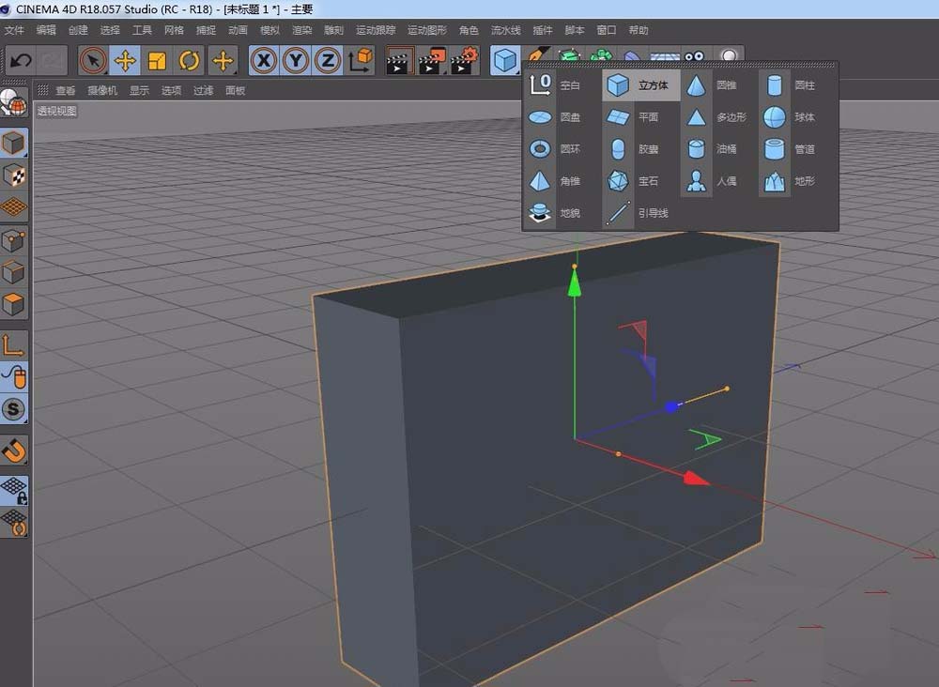Toggle the X axis lock
Screen dimensions: 939x687
[x=264, y=60]
